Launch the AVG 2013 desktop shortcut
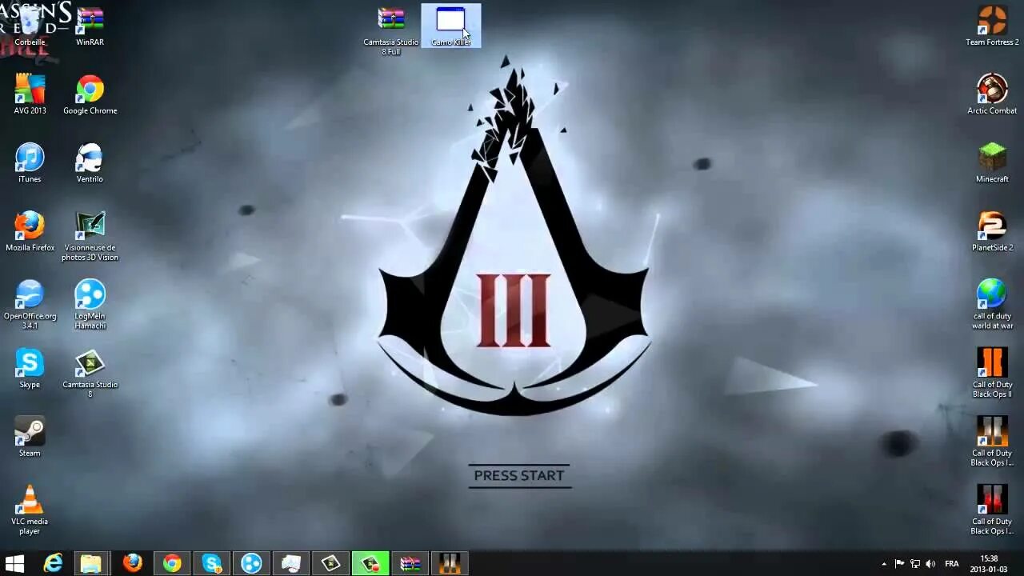 (30, 94)
